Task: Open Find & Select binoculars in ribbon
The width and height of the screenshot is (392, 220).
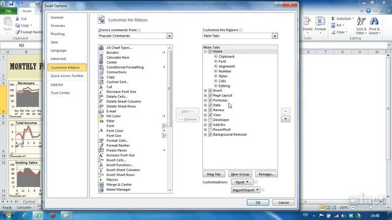Action: click(374, 26)
